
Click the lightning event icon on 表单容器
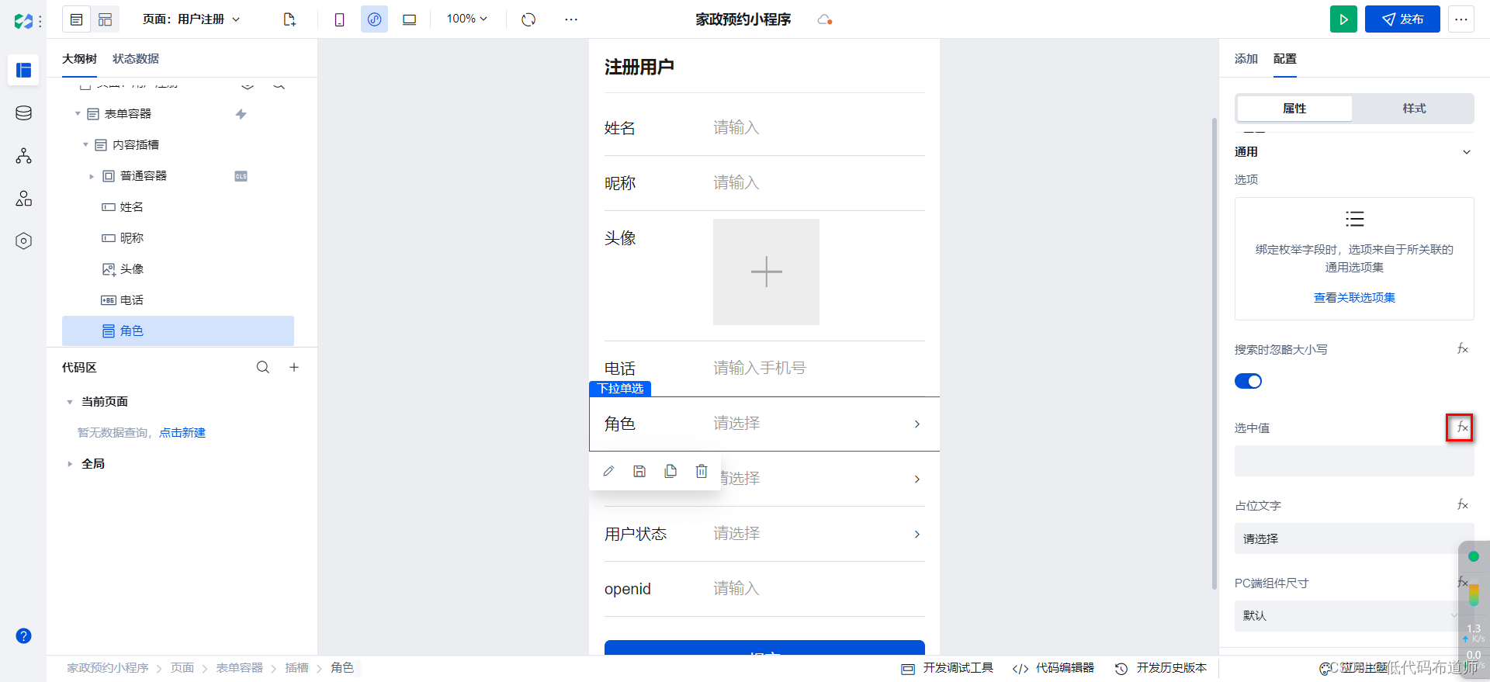(x=241, y=114)
